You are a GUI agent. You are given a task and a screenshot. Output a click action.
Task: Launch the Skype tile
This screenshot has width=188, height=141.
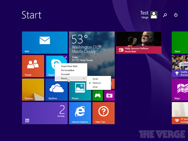(x=50, y=66)
